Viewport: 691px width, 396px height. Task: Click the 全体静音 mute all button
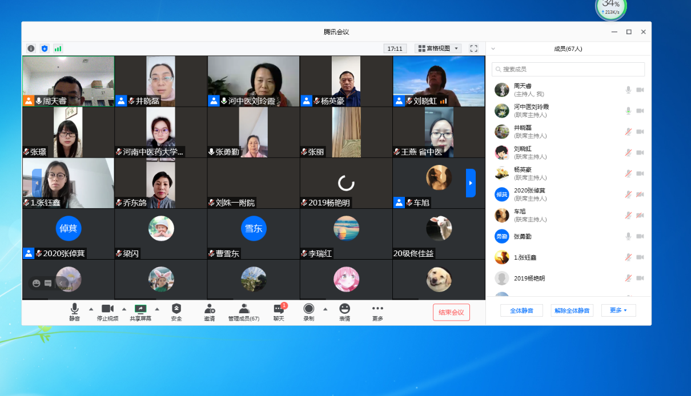point(521,310)
